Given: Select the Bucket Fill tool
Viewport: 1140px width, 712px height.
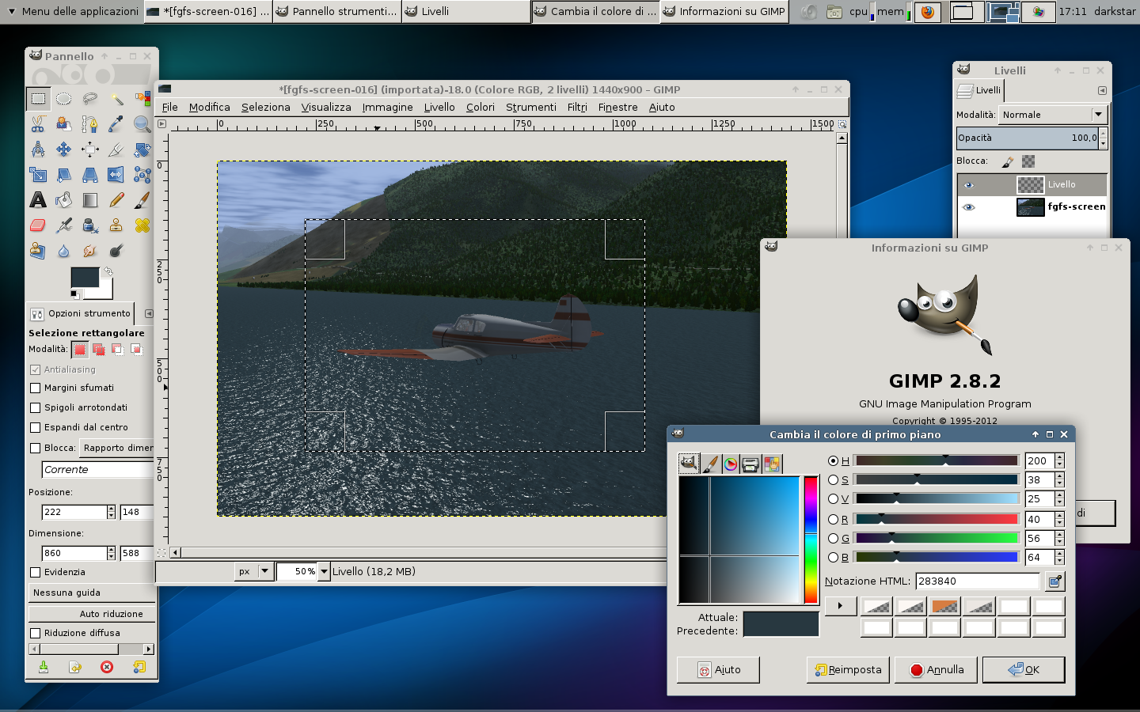Looking at the screenshot, I should pyautogui.click(x=64, y=200).
